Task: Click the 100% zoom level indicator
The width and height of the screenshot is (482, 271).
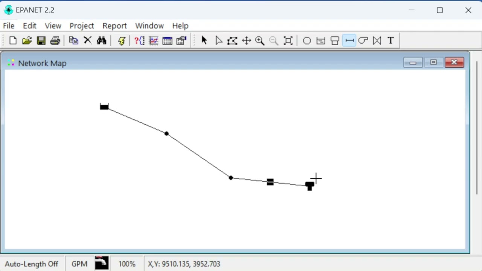Action: click(127, 264)
